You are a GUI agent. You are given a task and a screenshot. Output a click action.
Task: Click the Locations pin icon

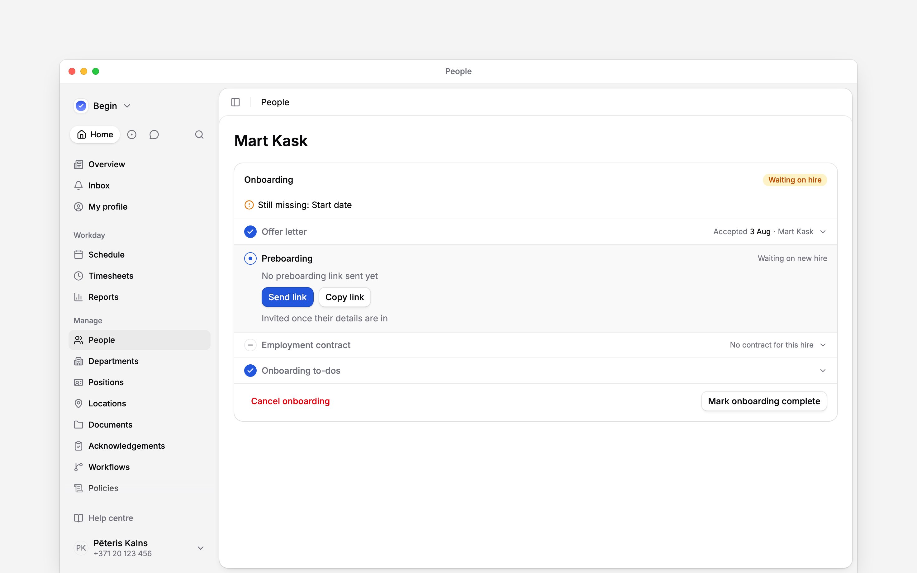[78, 404]
